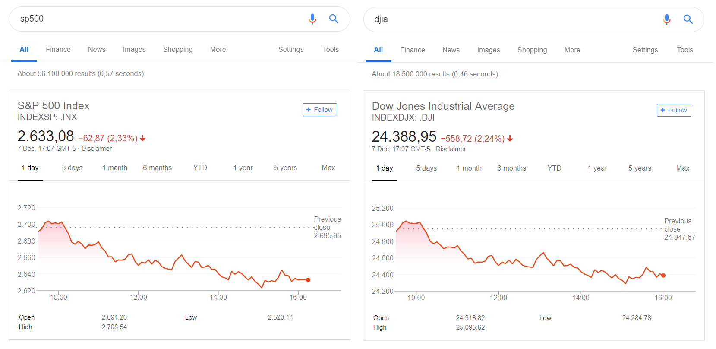The image size is (716, 349).
Task: Open Images tab in djia results
Action: [489, 50]
